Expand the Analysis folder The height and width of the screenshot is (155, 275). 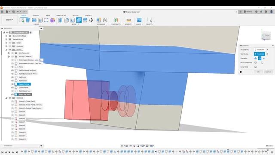tap(6, 46)
